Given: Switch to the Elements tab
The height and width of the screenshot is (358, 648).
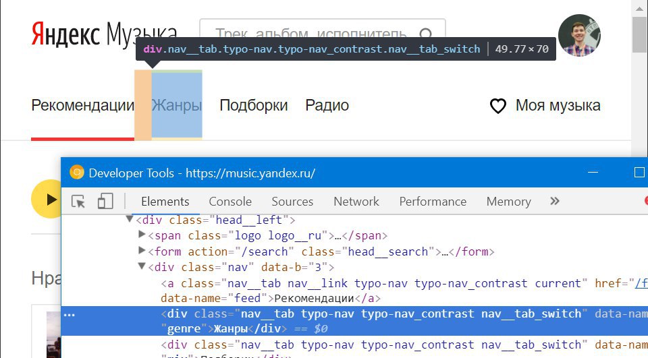Looking at the screenshot, I should point(165,202).
